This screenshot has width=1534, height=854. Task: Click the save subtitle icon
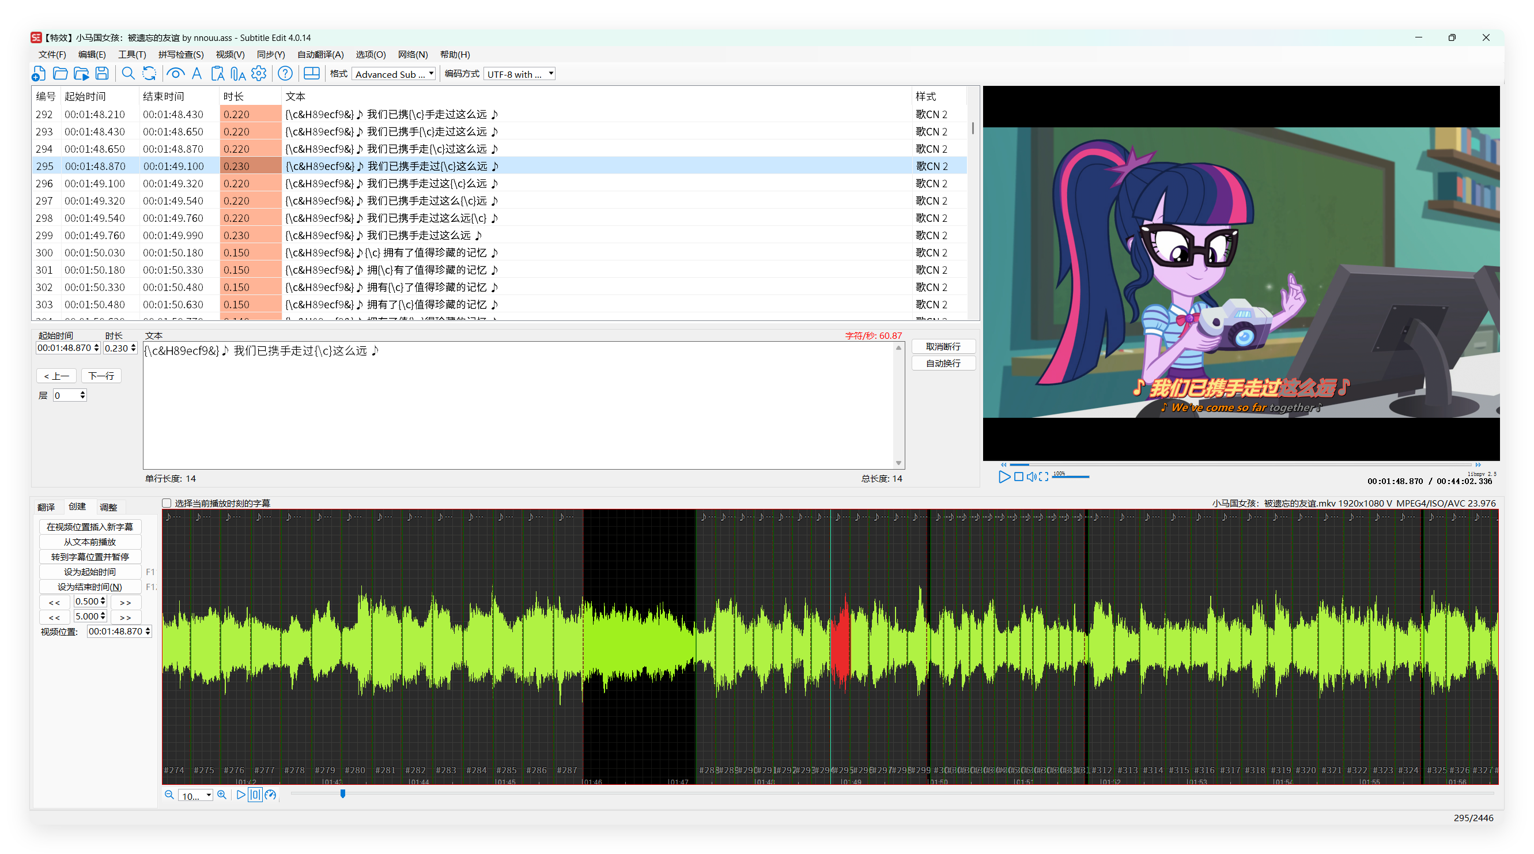point(102,73)
